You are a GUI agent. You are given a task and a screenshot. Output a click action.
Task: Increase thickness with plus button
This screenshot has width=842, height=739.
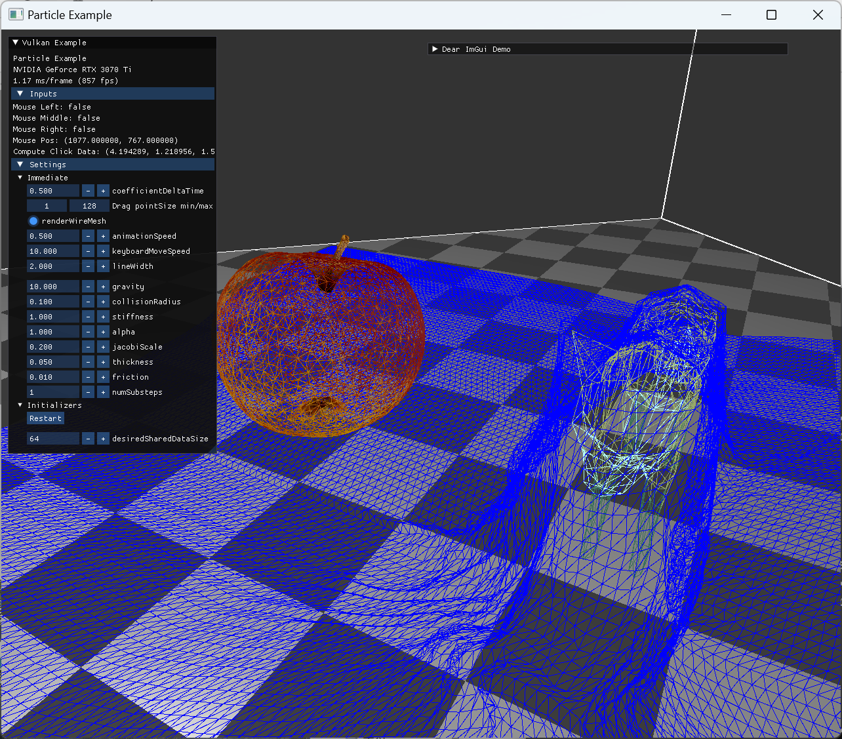pos(103,362)
